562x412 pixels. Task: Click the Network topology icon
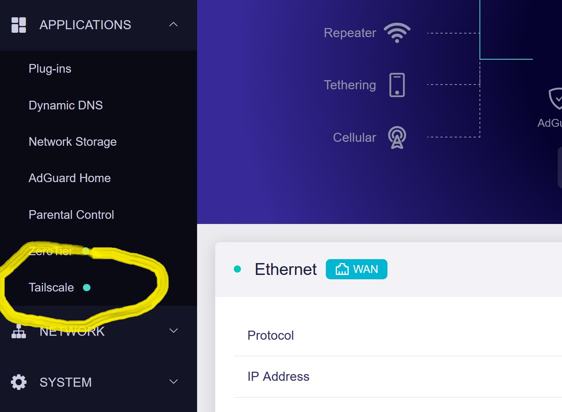(x=19, y=331)
